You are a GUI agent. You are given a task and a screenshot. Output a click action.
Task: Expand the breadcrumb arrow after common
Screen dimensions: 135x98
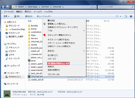(51, 7)
